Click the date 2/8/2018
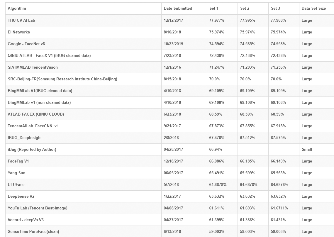The height and width of the screenshot is (237, 334). (171, 138)
